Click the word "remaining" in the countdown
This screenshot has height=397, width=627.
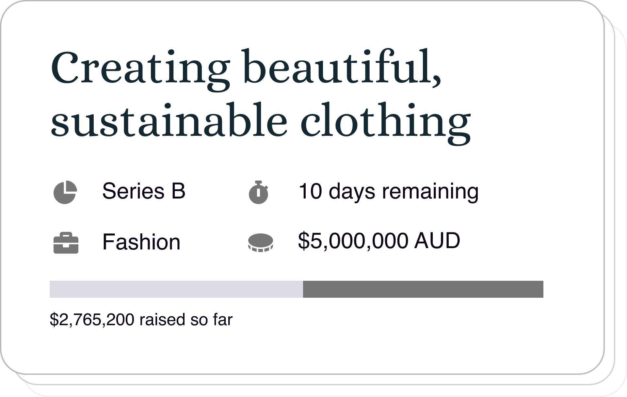[430, 191]
